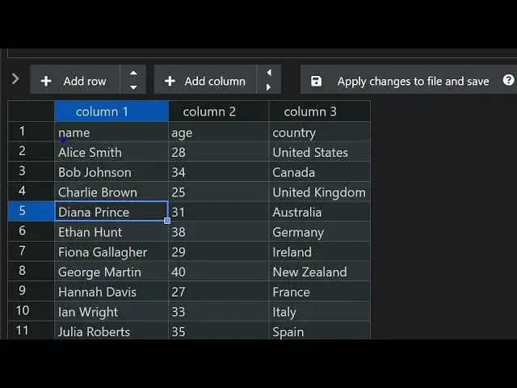Viewport: 517px width, 388px height.
Task: Select the age cell '40'
Action: [219, 272]
